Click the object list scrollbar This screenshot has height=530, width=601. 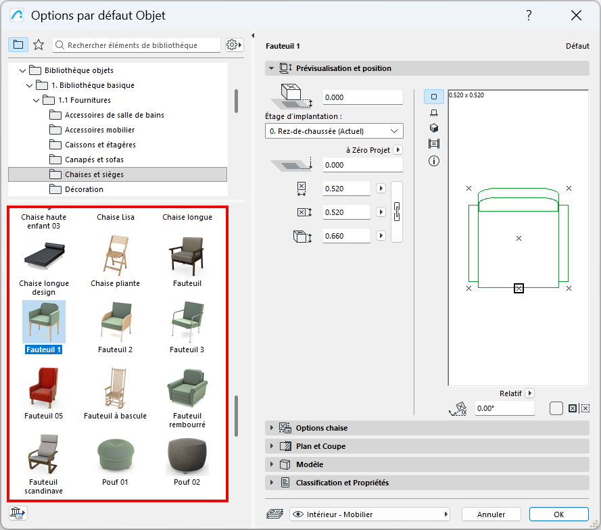tap(236, 416)
